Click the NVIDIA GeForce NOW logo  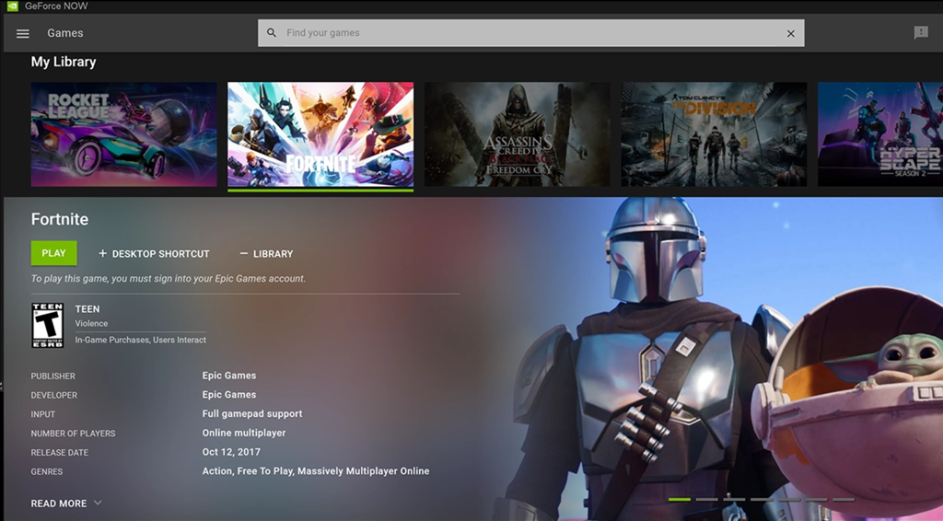pos(13,6)
